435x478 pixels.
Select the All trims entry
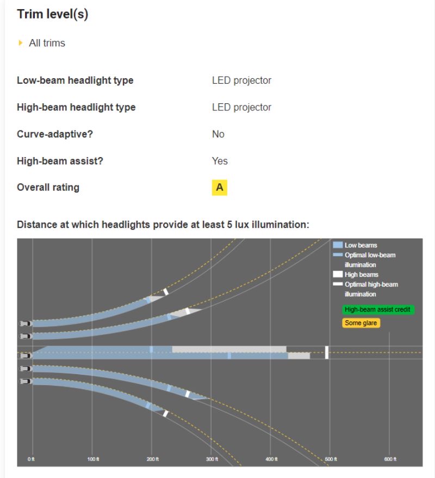[x=47, y=43]
